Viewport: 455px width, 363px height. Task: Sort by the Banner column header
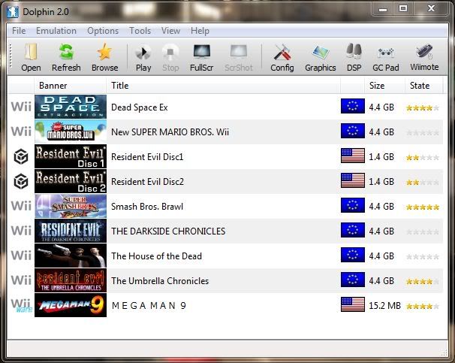tap(71, 86)
